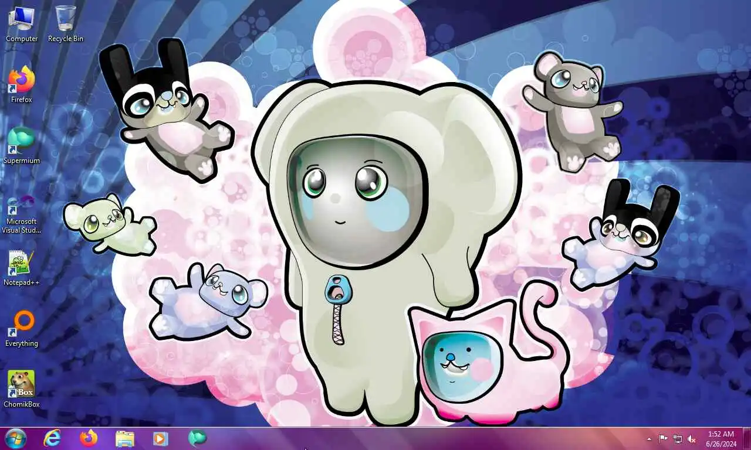Screen dimensions: 751x450
Task: Open the muted volume tray icon
Action: [x=692, y=439]
